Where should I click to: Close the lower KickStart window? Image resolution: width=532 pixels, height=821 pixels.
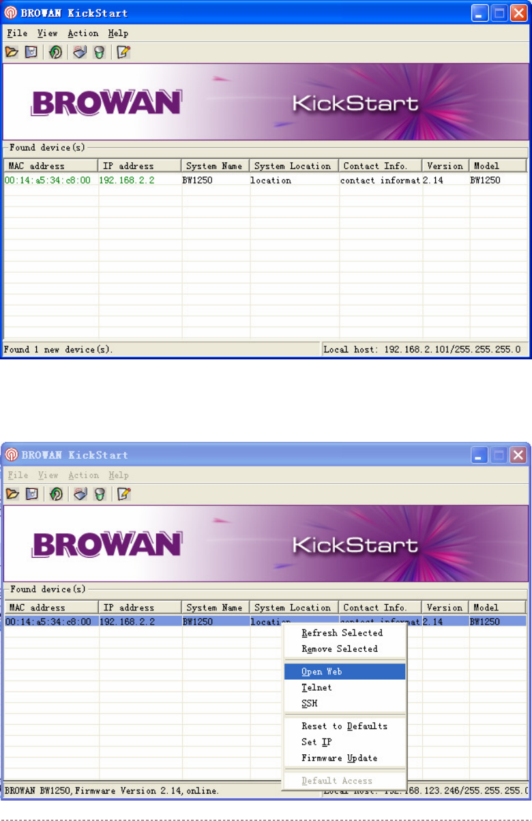pyautogui.click(x=518, y=455)
